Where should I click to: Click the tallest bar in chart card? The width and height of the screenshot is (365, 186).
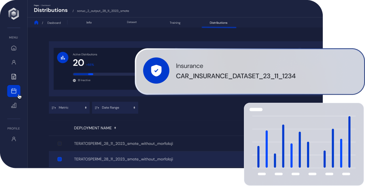(349, 142)
